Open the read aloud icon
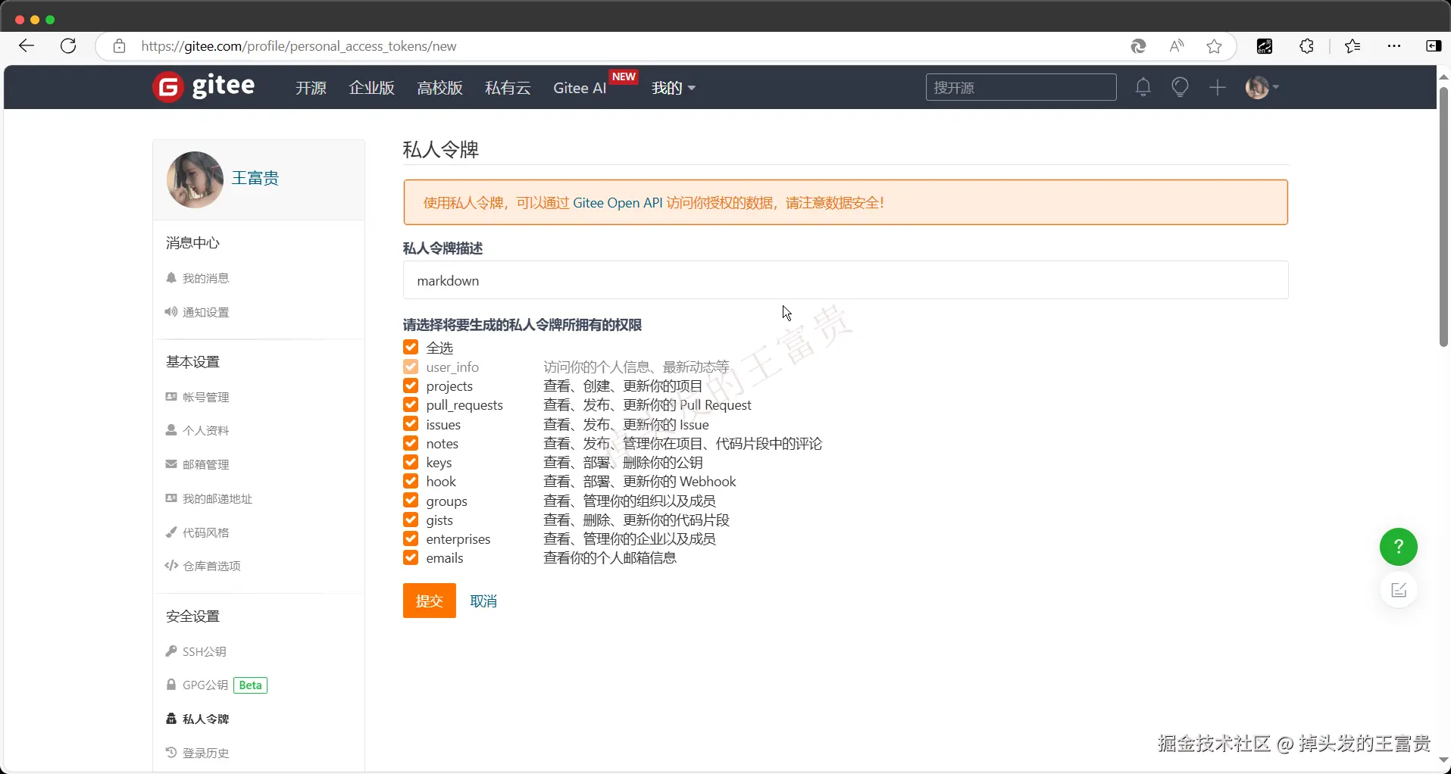 [x=1177, y=46]
